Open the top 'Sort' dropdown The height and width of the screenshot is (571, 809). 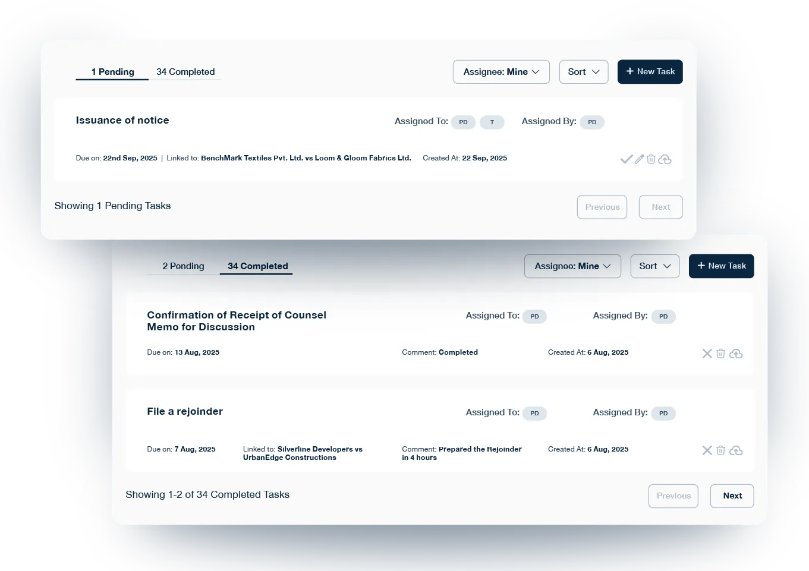tap(583, 71)
